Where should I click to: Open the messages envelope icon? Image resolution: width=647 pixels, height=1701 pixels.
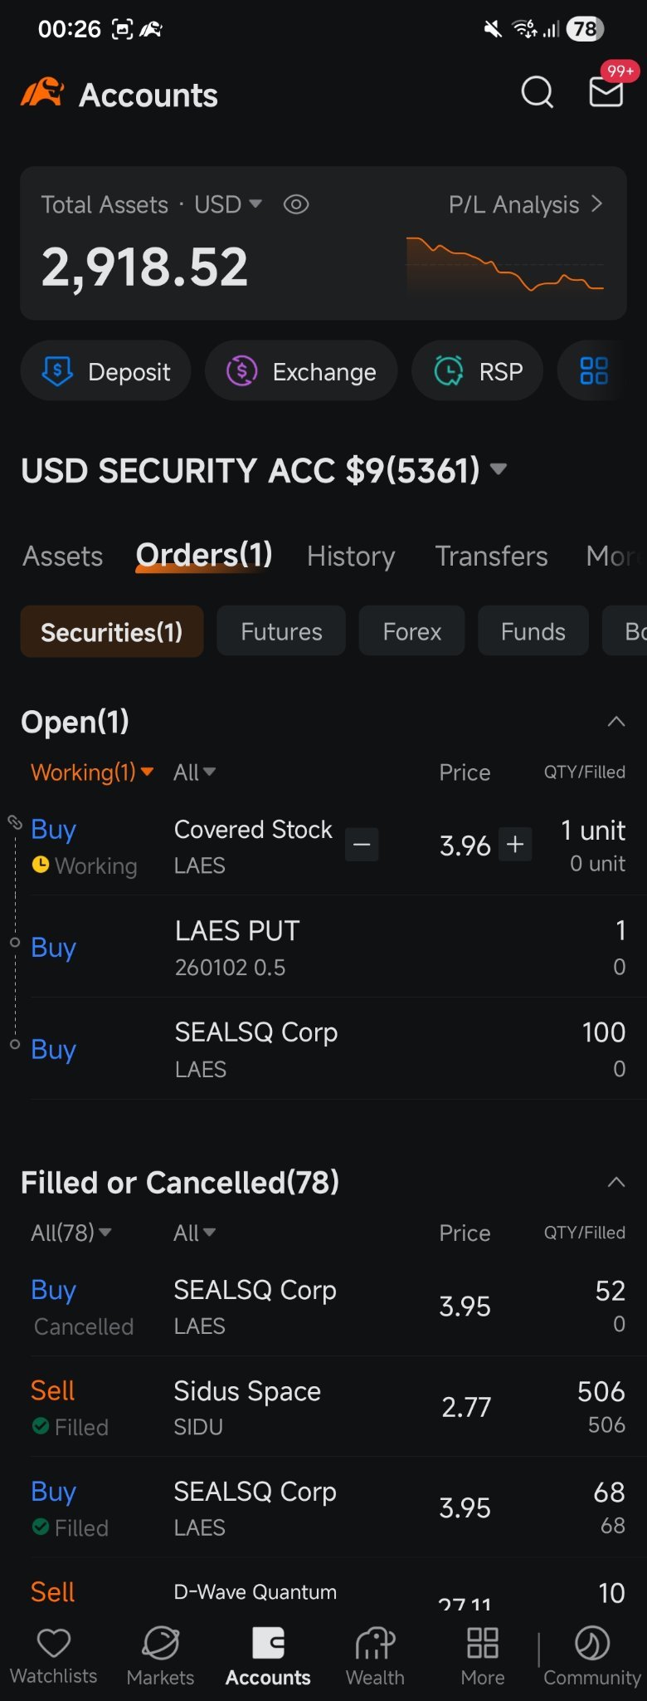click(x=606, y=92)
